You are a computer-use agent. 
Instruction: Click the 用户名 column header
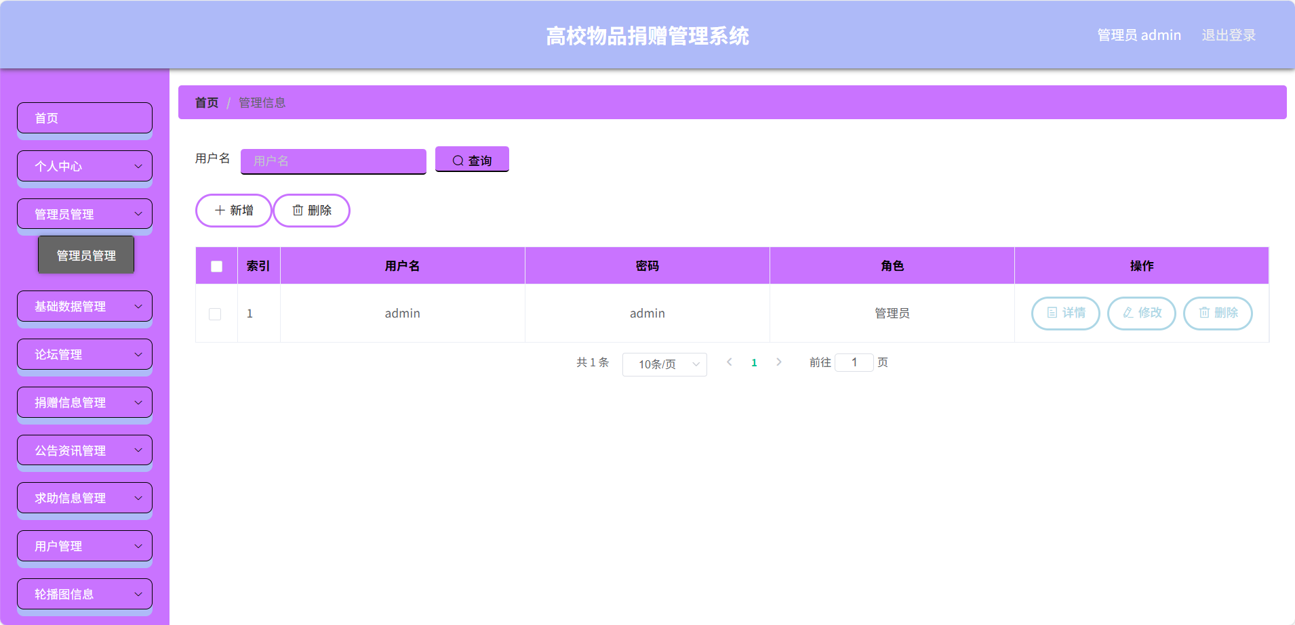[403, 266]
